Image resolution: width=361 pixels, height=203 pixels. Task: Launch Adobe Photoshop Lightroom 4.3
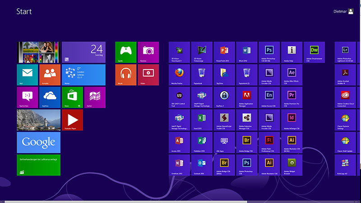click(x=345, y=52)
